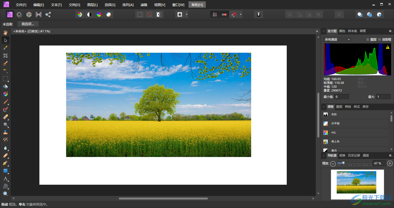The height and width of the screenshot is (208, 394).
Task: Select the Crop tool in left toolbar
Action: coord(5,56)
